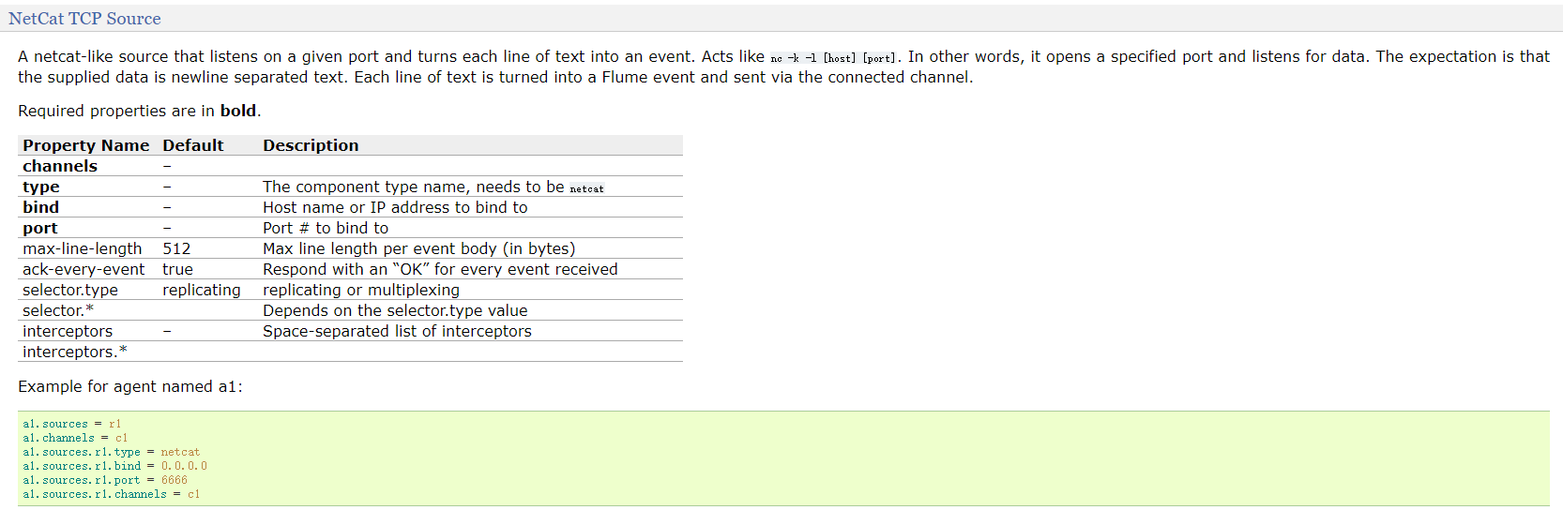Click the ack-every-event property cell
This screenshot has width=1563, height=510.
pyautogui.click(x=83, y=269)
